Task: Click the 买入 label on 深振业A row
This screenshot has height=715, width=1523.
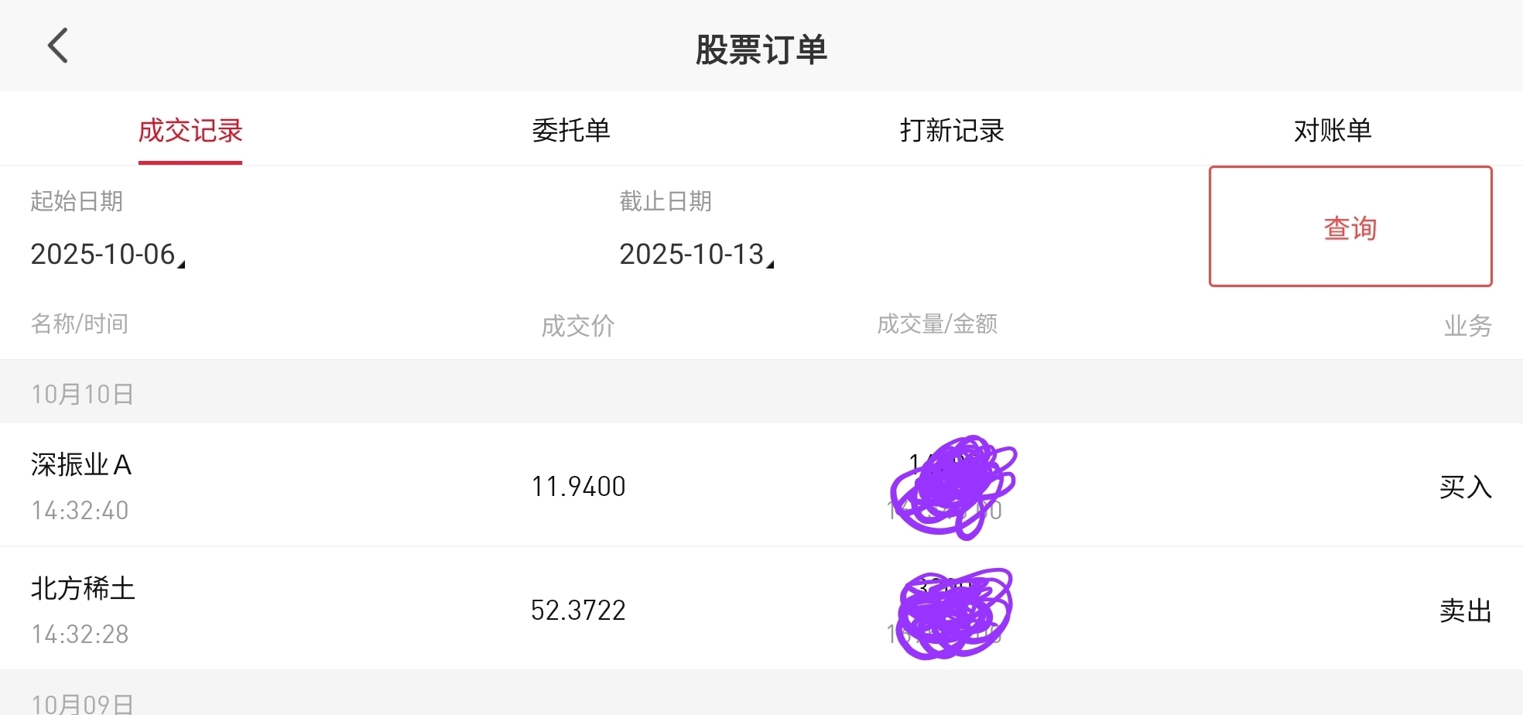Action: [1465, 487]
